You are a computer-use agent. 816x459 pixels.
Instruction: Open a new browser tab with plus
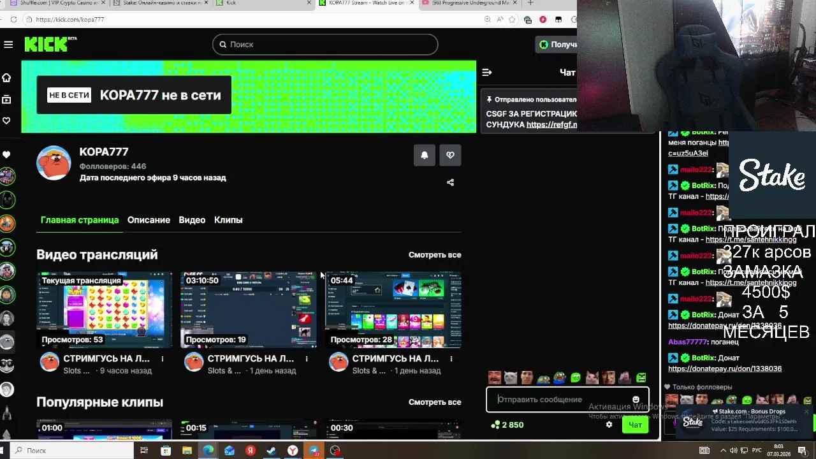pyautogui.click(x=530, y=3)
